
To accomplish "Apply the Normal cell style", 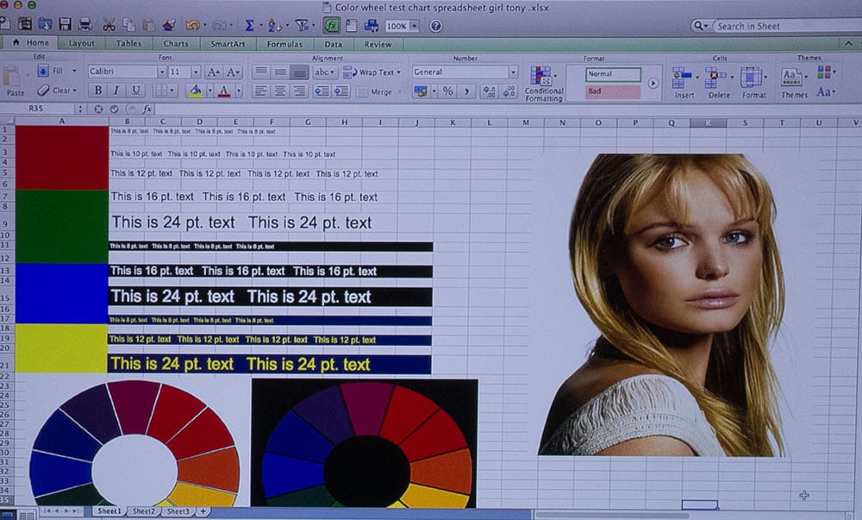I will tap(613, 74).
